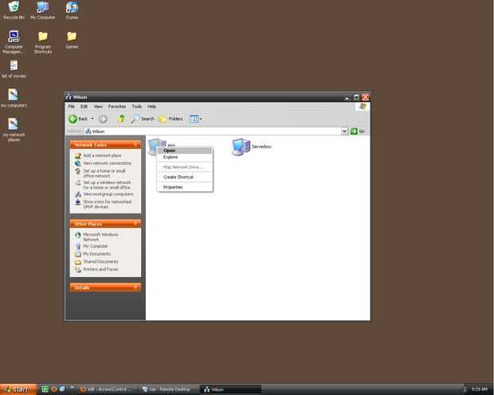Click the blue quick launch icon
494x395 pixels.
pyautogui.click(x=62, y=389)
